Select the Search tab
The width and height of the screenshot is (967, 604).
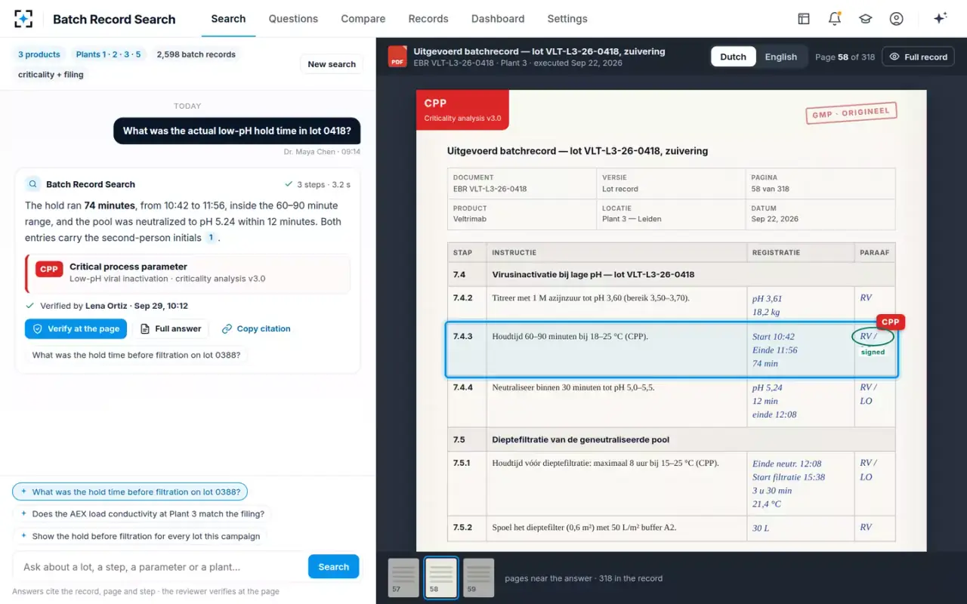[x=228, y=19]
